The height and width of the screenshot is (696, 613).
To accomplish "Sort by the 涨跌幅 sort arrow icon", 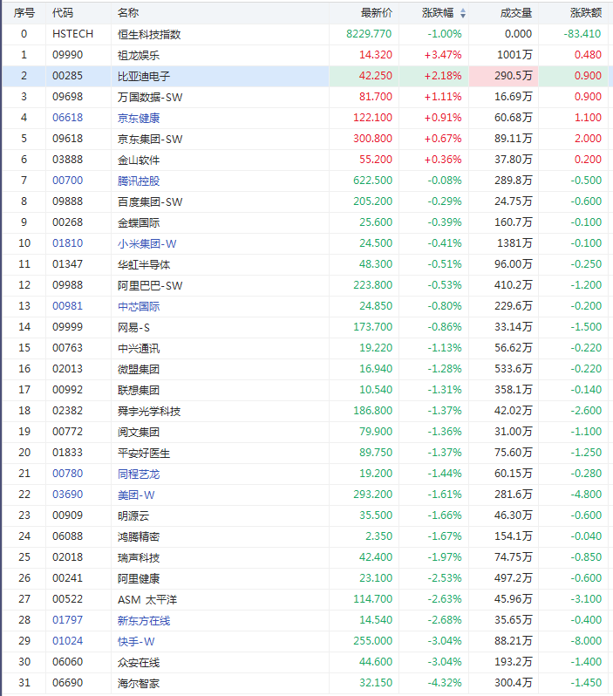I will [x=463, y=13].
